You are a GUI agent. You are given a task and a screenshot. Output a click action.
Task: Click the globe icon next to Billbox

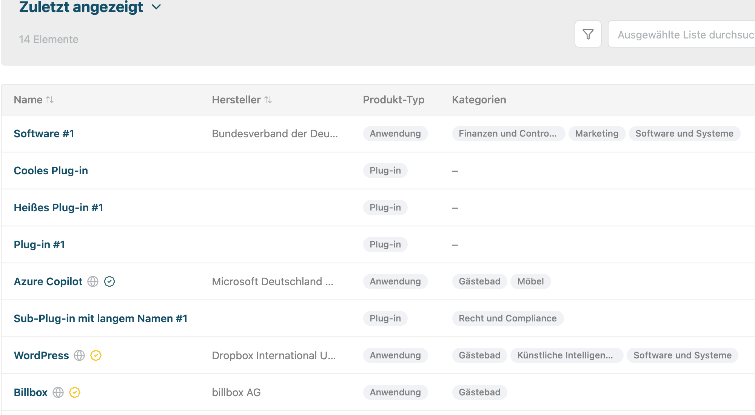click(58, 392)
